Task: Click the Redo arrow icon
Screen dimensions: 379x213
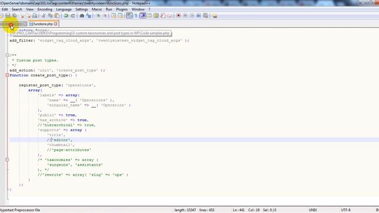Action: [72, 16]
